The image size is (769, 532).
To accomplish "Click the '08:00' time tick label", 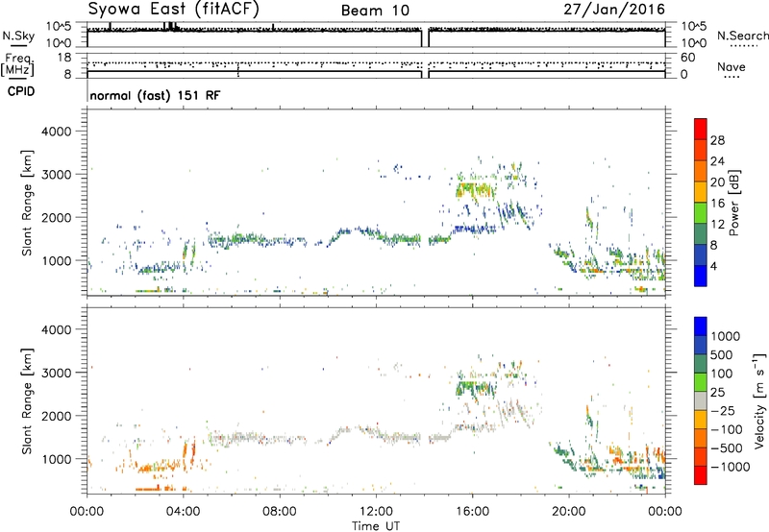I will pos(279,512).
